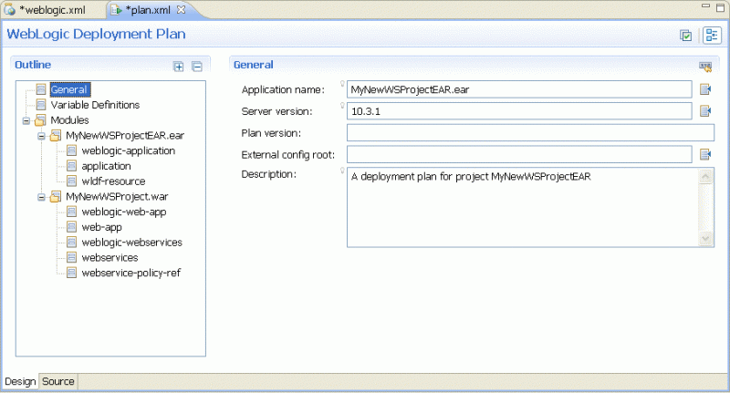Open the Design tab

click(20, 381)
